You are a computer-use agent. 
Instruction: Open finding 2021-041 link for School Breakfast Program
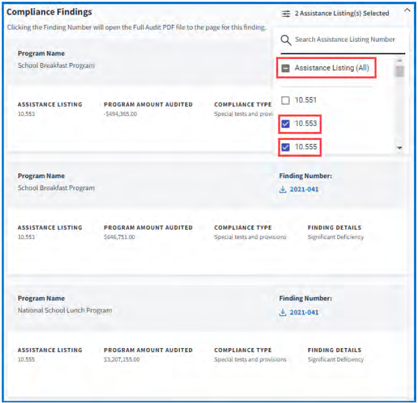point(304,189)
